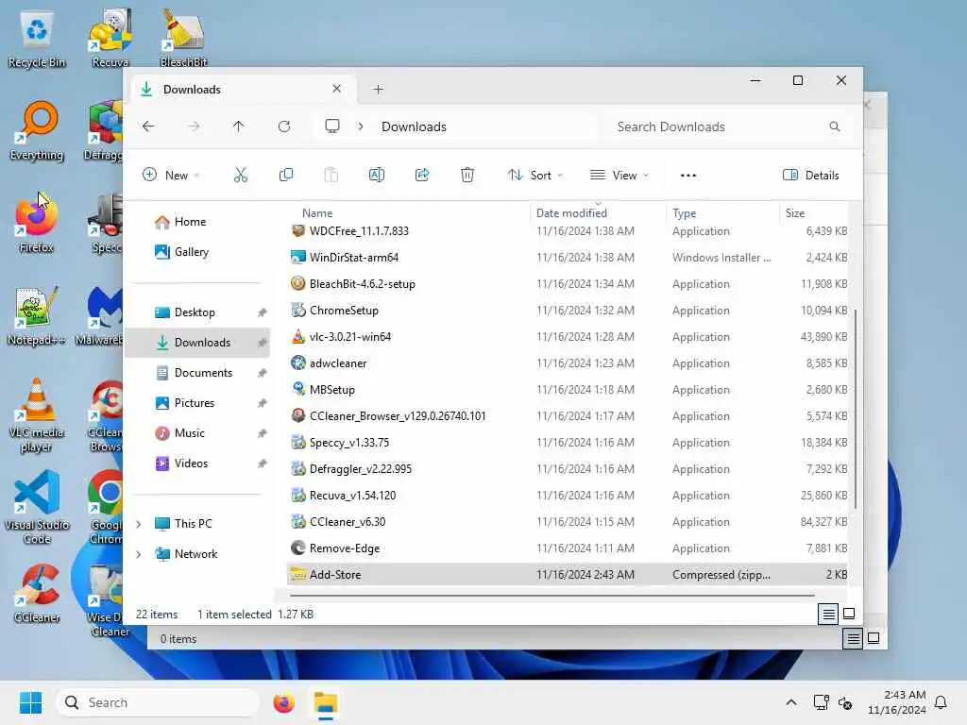
Task: Switch to details list view icon in status bar
Action: [828, 614]
